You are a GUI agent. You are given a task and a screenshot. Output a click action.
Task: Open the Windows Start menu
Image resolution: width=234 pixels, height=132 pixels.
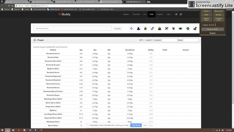(2, 130)
